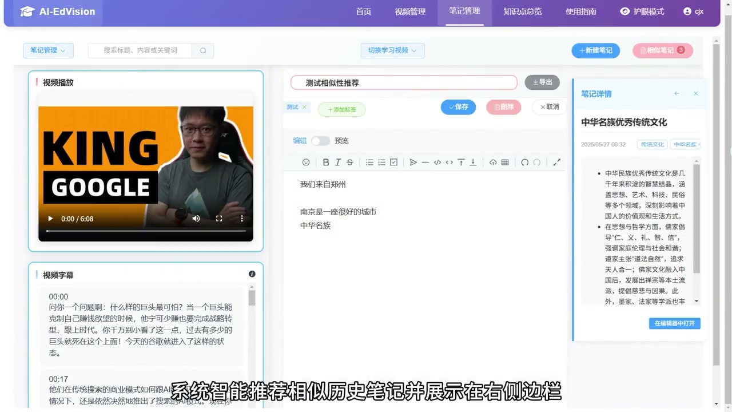The height and width of the screenshot is (412, 732).
Task: Insert block before with up-arrow icon
Action: [x=461, y=163]
